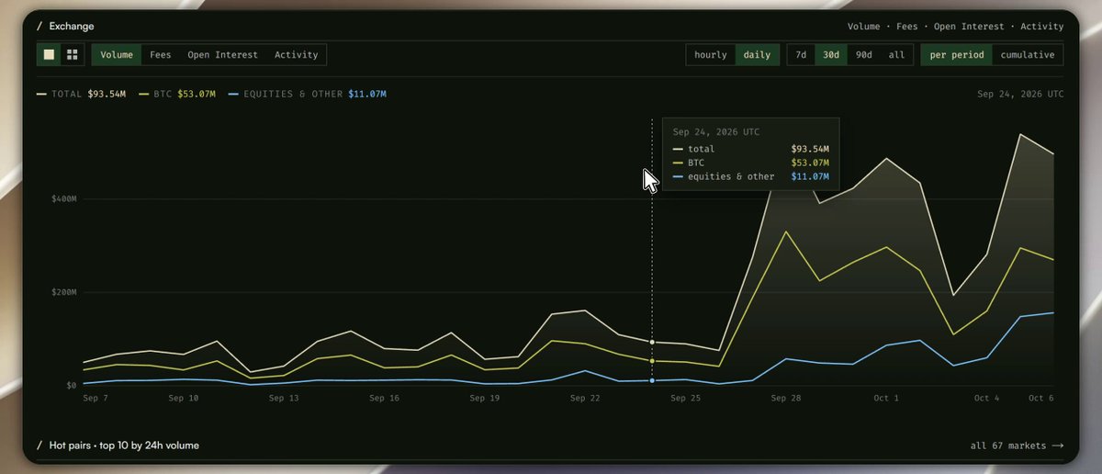Set interval to hourly

711,55
